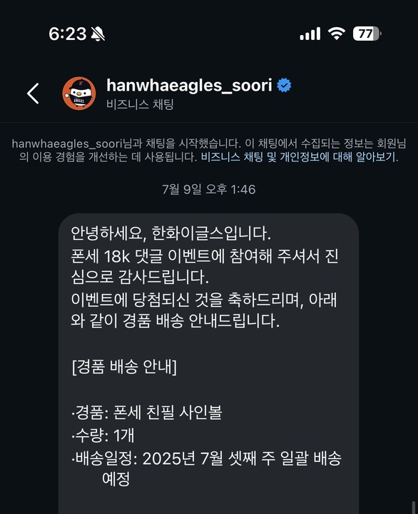Tap the Wi-Fi status icon

[337, 34]
